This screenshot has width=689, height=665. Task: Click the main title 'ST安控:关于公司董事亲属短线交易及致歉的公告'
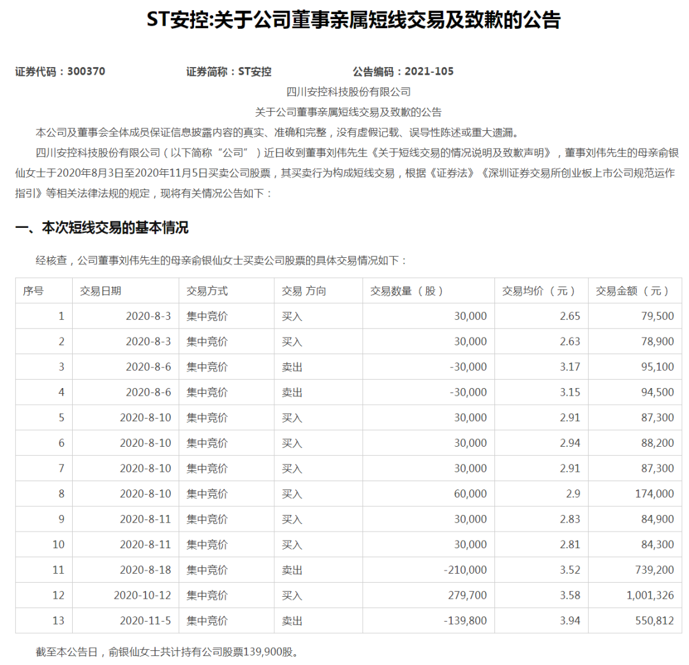point(353,20)
